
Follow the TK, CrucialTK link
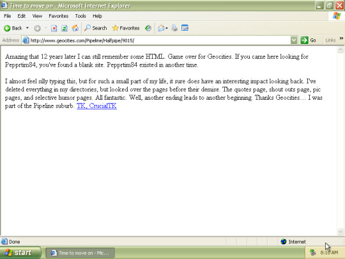[96, 106]
